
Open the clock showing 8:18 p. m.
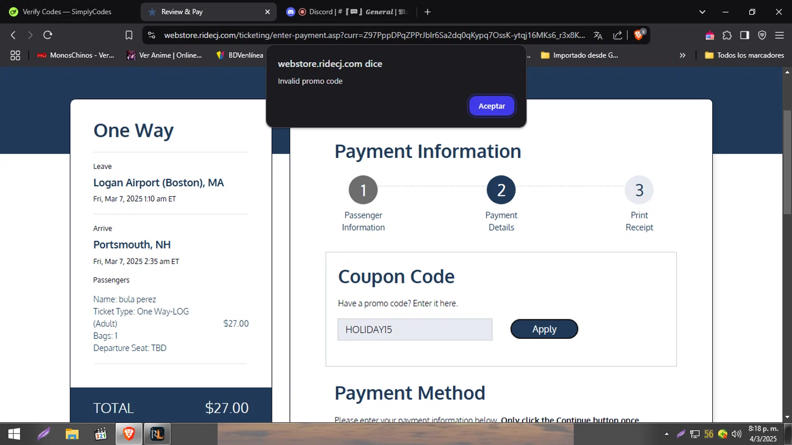(763, 434)
